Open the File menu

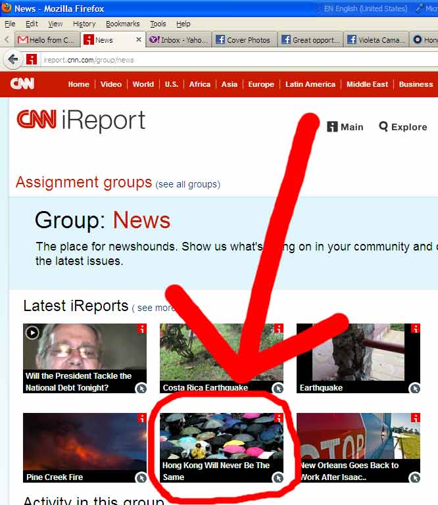coord(10,24)
